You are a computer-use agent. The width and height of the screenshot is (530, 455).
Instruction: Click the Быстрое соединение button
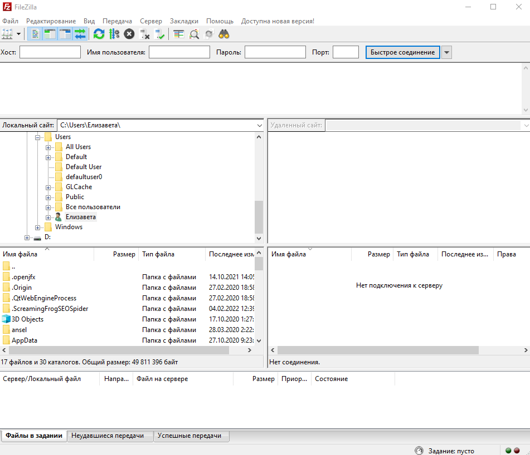pos(402,52)
